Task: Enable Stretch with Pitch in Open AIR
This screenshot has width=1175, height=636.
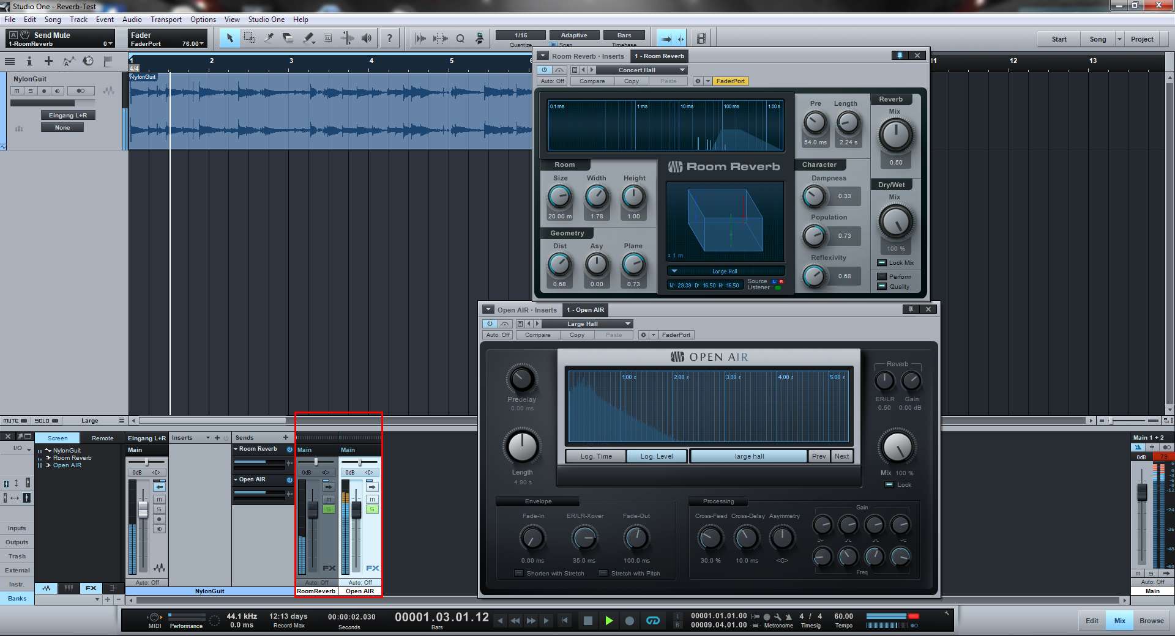Action: coord(603,573)
